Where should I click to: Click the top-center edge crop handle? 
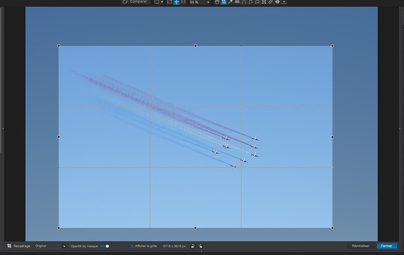pyautogui.click(x=196, y=46)
